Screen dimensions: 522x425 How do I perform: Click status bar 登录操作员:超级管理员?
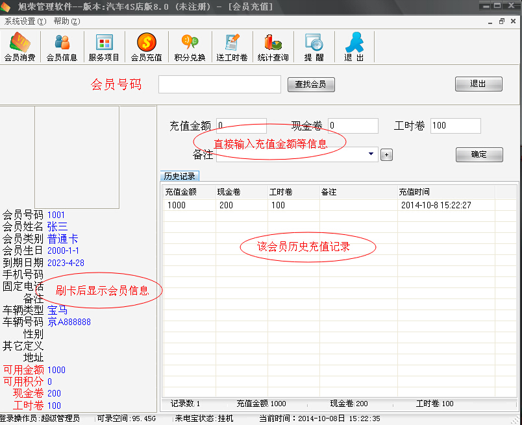pos(40,419)
